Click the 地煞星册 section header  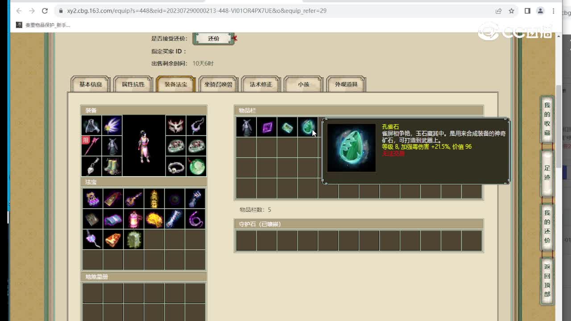tap(144, 277)
